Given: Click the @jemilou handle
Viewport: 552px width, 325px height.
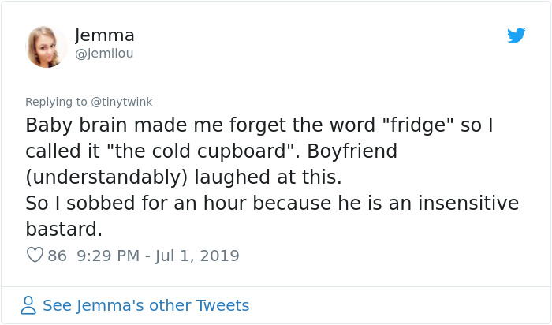Looking at the screenshot, I should coord(104,54).
